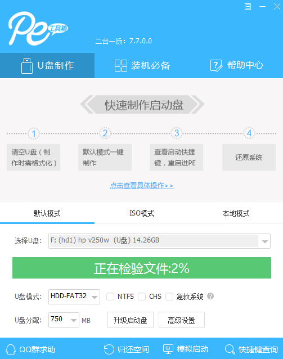Click the 模拟启动 monitor icon

tap(168, 349)
